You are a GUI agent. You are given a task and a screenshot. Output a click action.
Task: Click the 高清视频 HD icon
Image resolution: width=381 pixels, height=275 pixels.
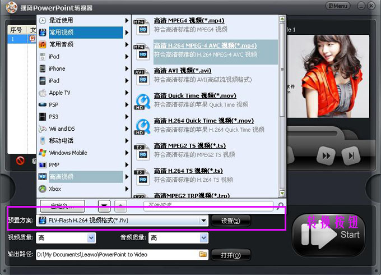[x=43, y=177]
